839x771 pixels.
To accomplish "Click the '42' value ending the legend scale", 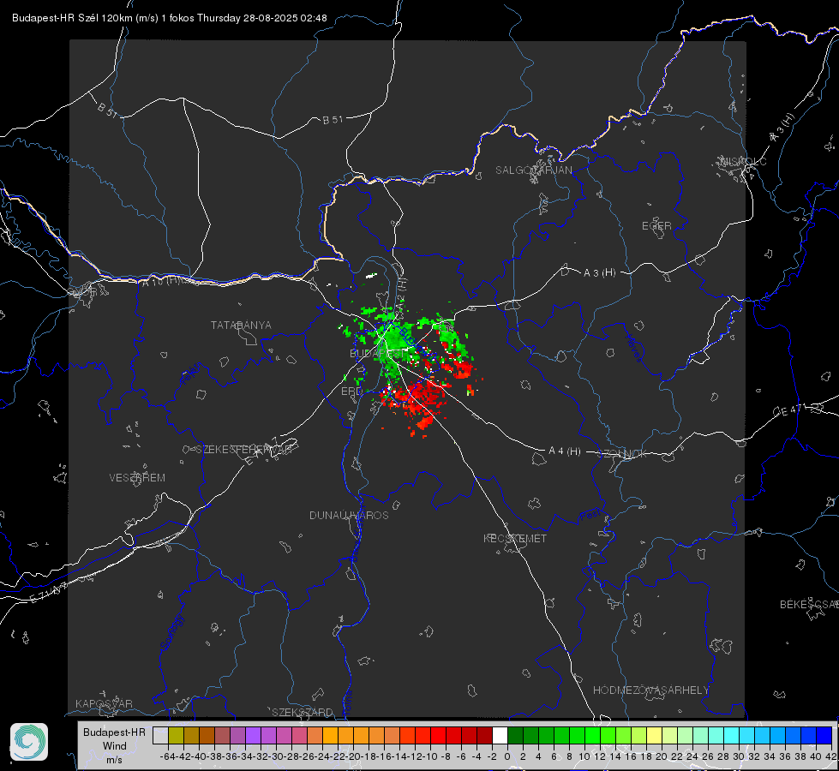I will coord(830,756).
